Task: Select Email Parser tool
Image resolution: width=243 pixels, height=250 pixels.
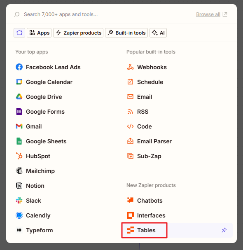Action: click(x=150, y=141)
